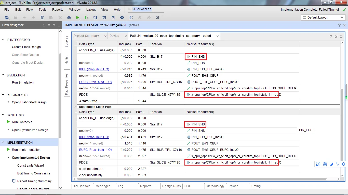Open the Layout menu
The image size is (348, 195).
point(91,10)
